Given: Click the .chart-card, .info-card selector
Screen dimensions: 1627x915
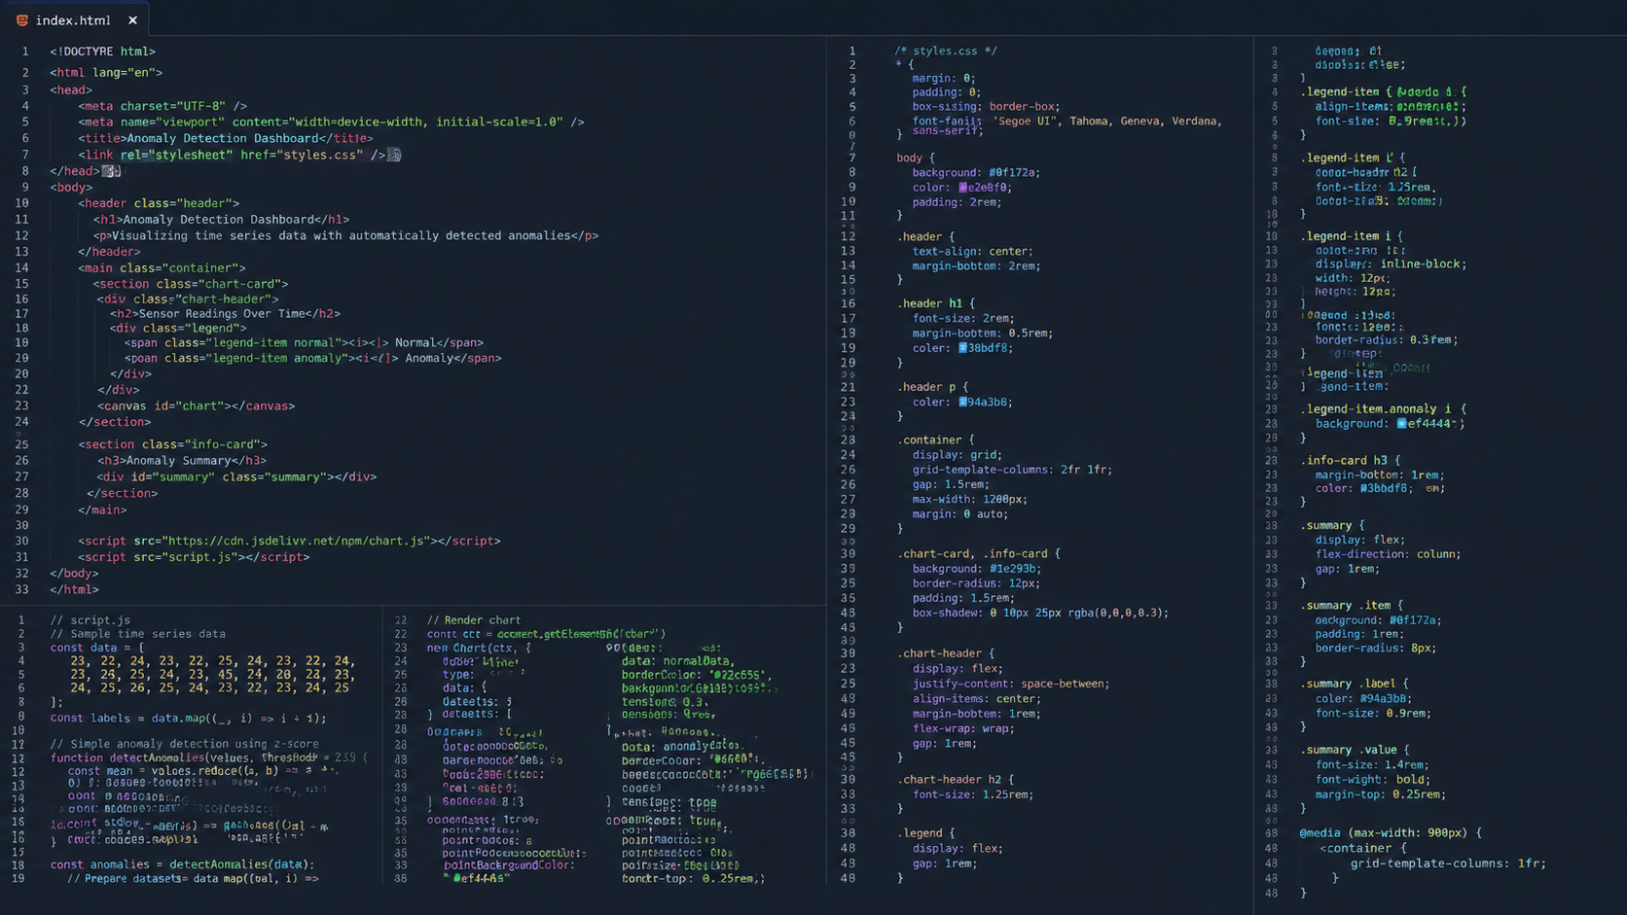Looking at the screenshot, I should click(x=979, y=553).
